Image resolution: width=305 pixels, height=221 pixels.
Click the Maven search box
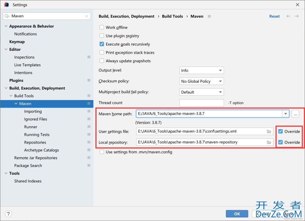pos(47,16)
